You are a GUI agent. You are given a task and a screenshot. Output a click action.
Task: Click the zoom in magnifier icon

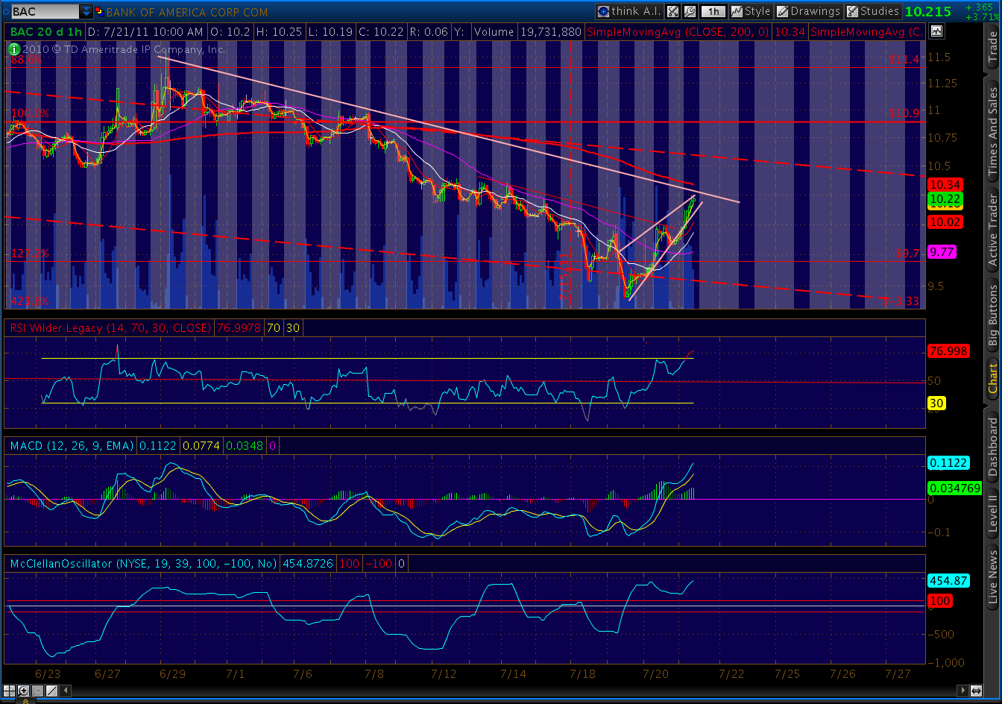coord(24,691)
